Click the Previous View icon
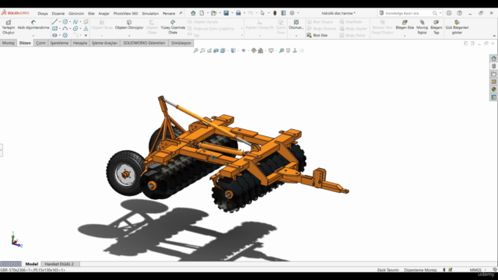The image size is (498, 280). tap(209, 51)
